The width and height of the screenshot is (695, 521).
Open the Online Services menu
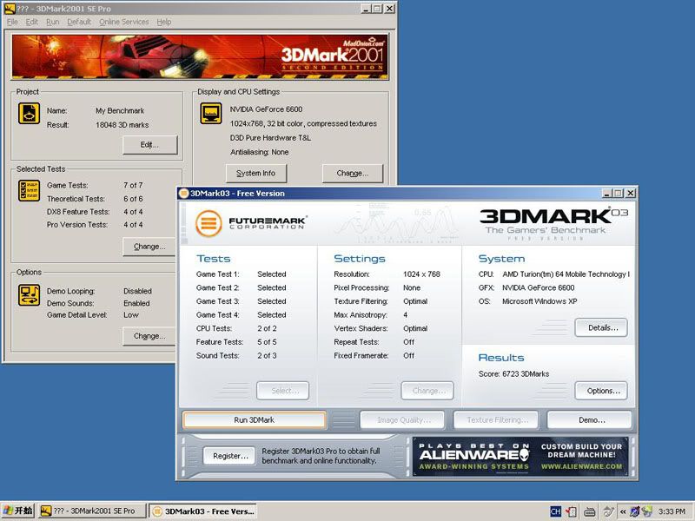click(123, 22)
